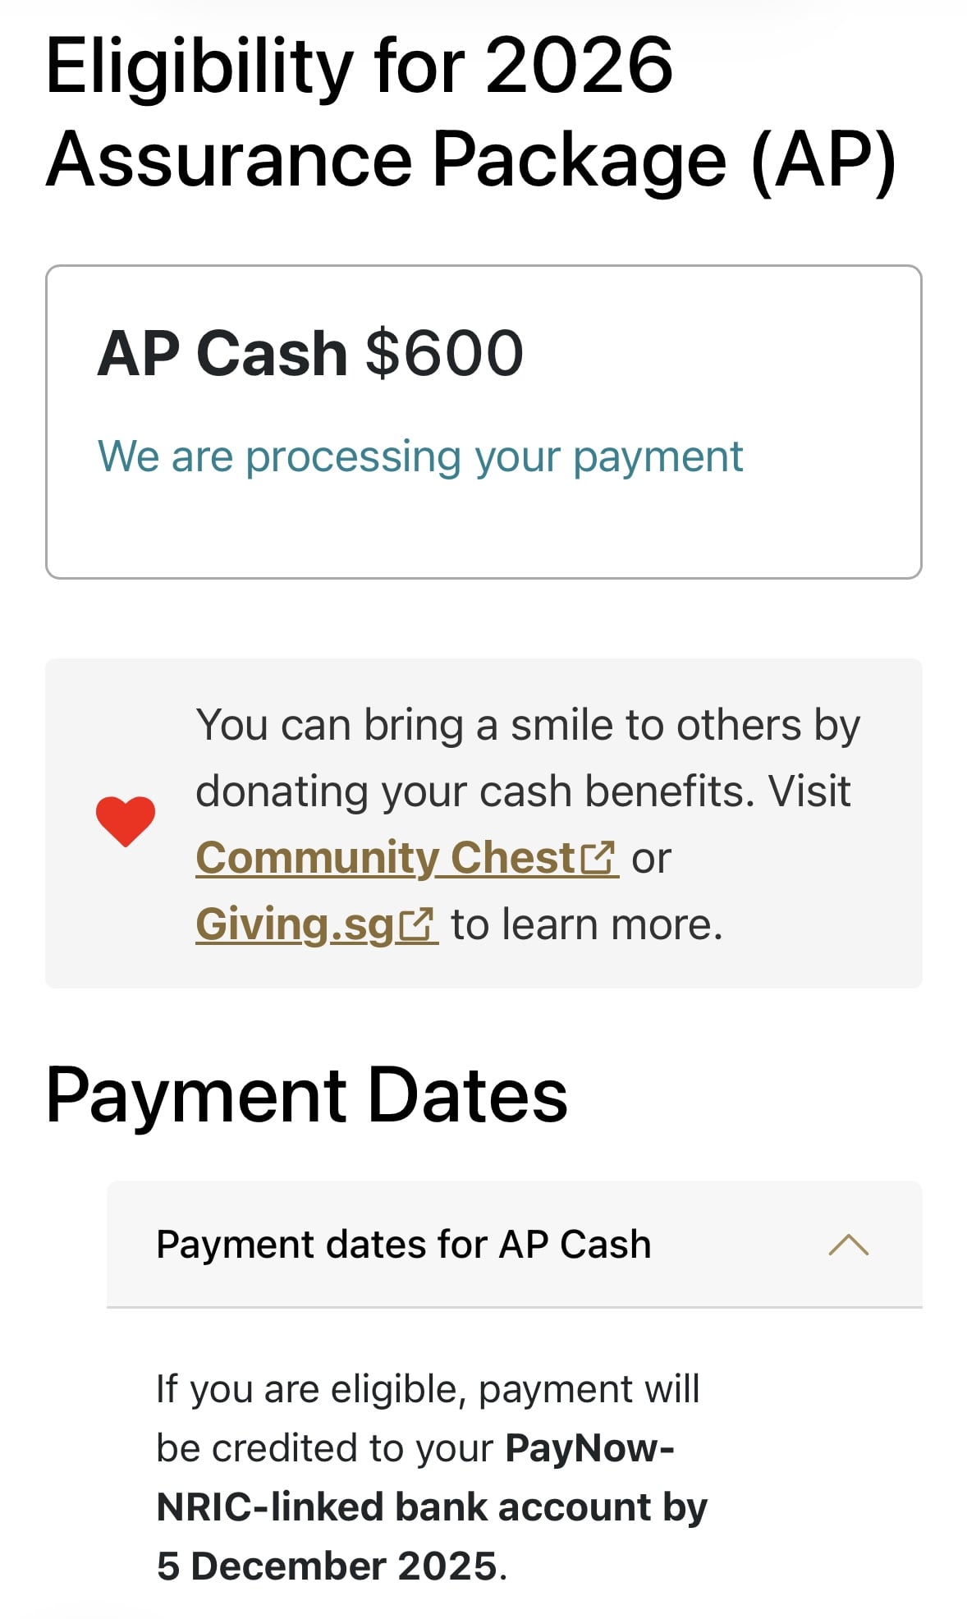This screenshot has width=967, height=1619.
Task: Click the red heart icon
Action: 125,820
